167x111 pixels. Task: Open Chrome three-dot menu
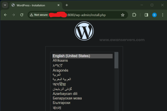coord(163,15)
